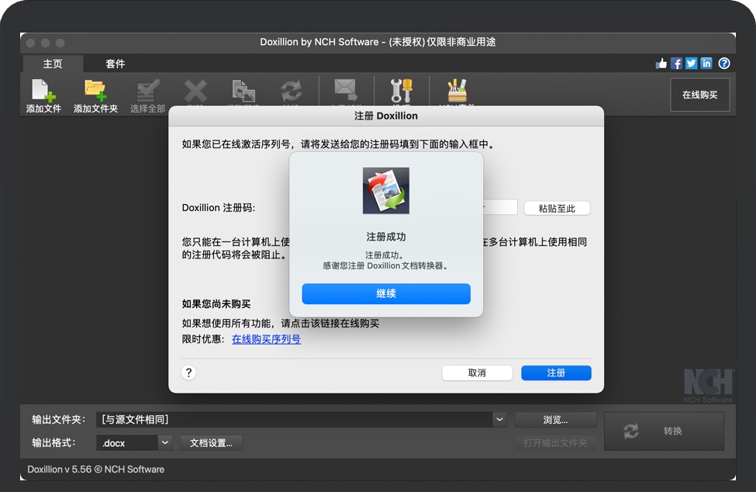
Task: Click the red close window button
Action: (x=30, y=43)
